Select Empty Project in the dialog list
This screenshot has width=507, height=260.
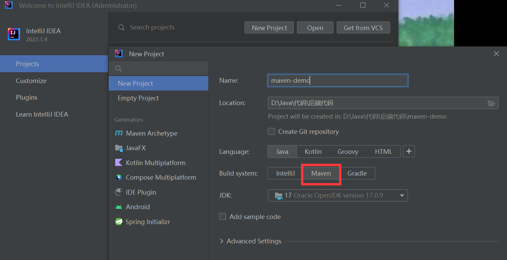point(158,98)
